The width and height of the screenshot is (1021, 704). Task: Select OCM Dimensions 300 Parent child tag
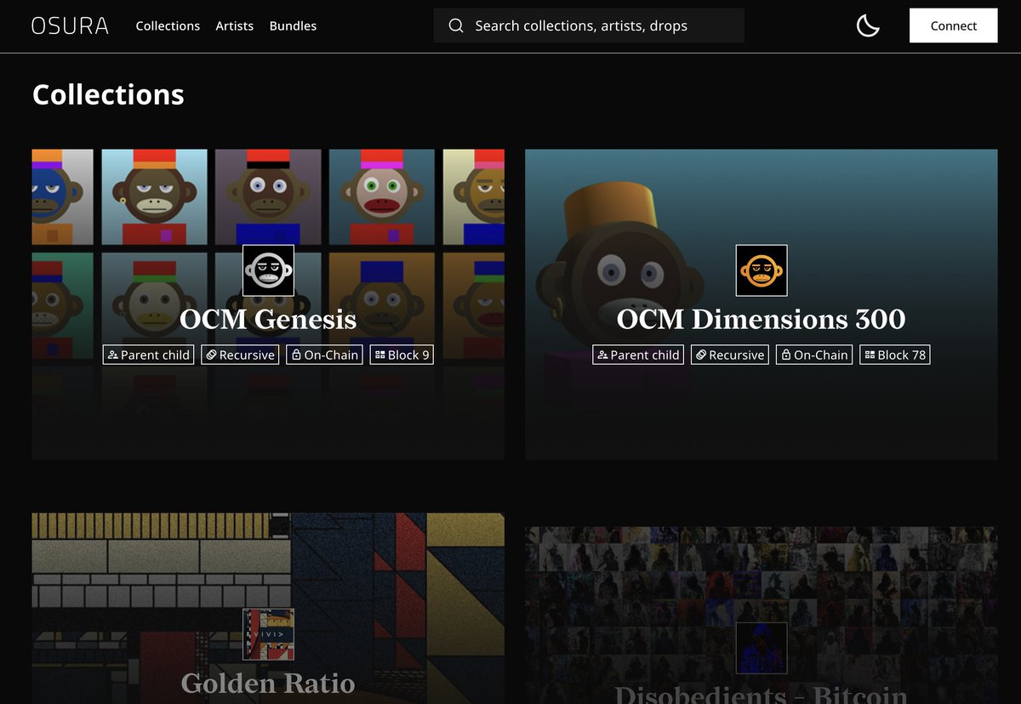click(638, 355)
